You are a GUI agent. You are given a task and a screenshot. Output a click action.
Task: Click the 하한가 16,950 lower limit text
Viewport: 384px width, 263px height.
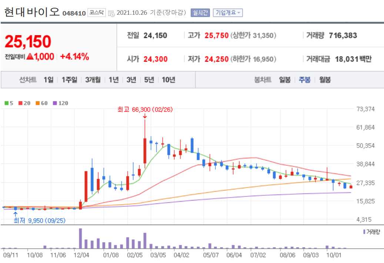(x=253, y=59)
